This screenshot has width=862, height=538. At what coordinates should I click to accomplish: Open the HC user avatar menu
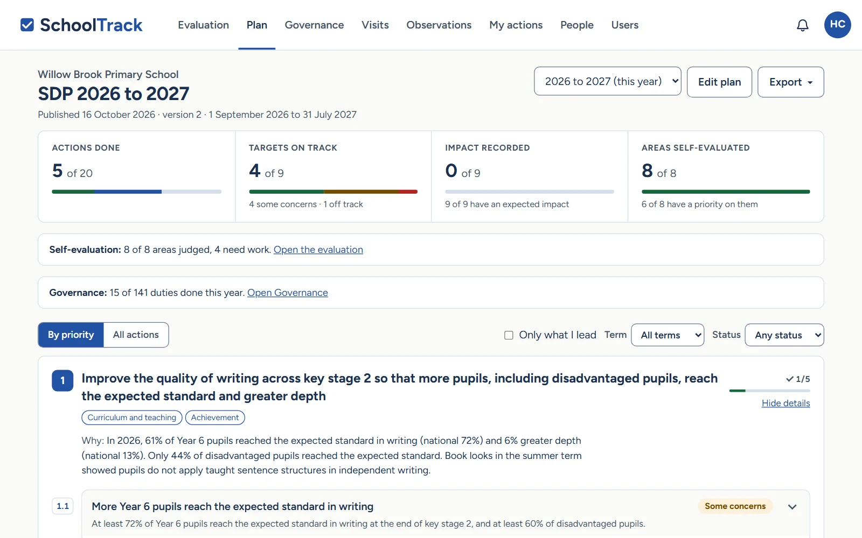pos(838,25)
